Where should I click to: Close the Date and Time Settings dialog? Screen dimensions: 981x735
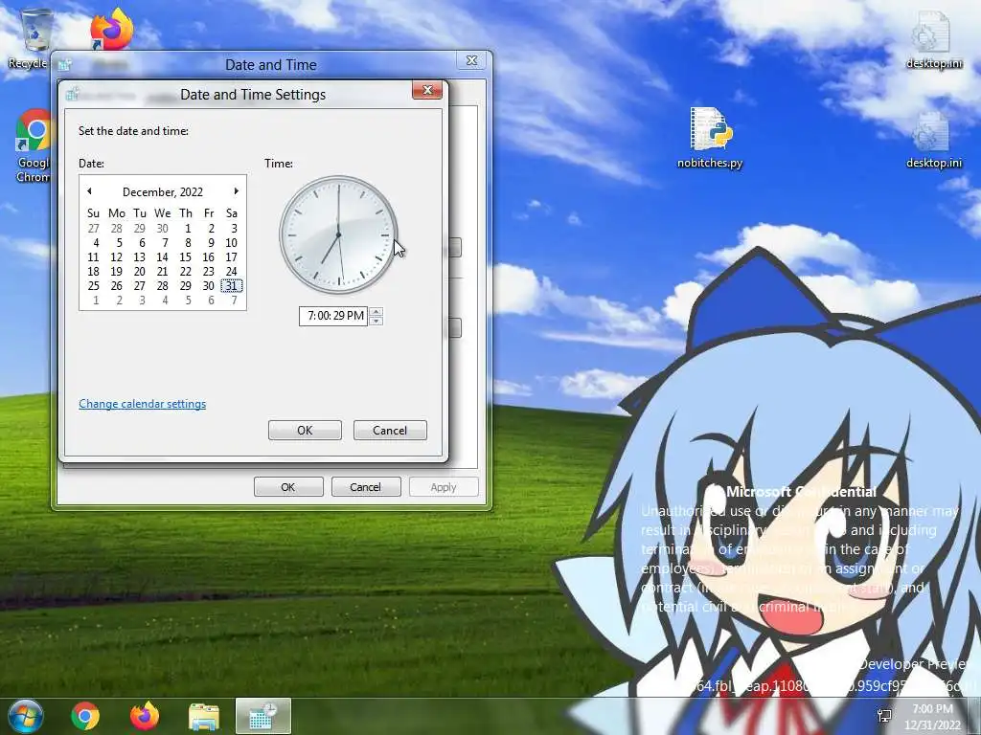coord(427,90)
